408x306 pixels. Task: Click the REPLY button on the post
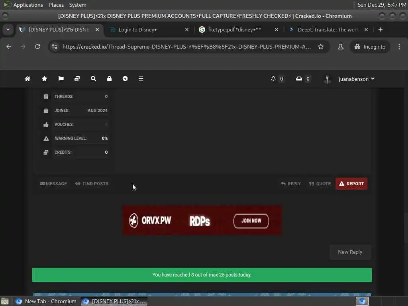pos(291,184)
